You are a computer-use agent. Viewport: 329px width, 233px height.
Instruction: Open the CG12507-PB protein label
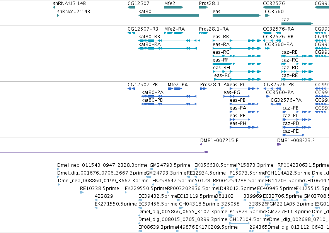[x=143, y=85]
